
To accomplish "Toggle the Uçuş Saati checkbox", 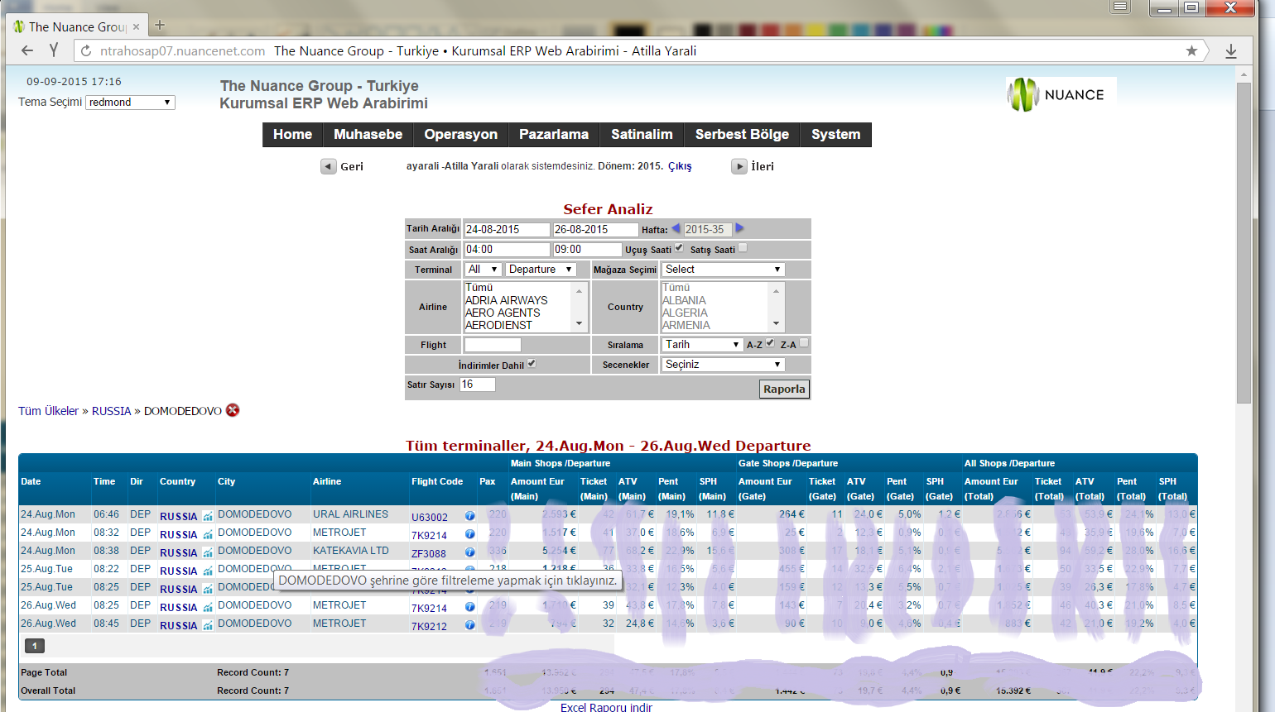I will (679, 247).
